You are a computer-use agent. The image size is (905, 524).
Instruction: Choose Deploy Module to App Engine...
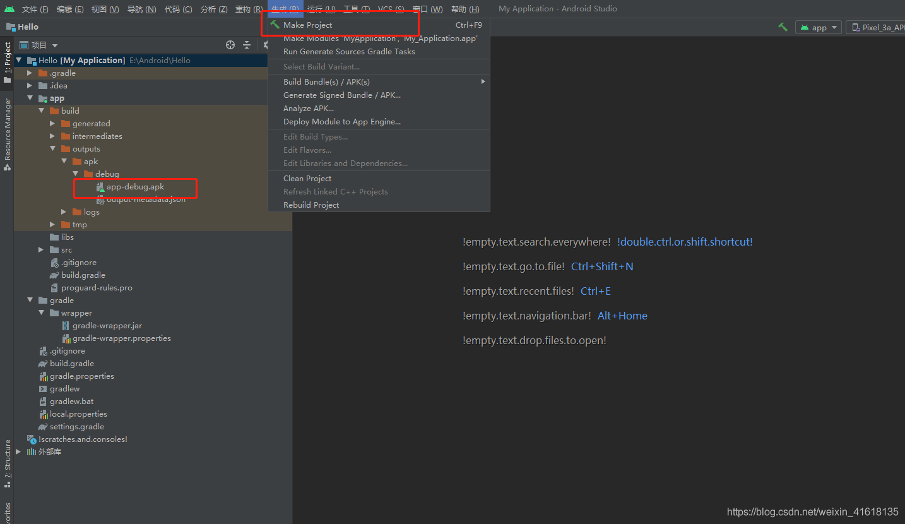379,122
